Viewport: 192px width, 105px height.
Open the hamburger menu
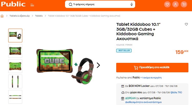tap(32, 5)
